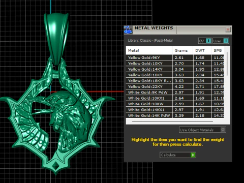Toggle the User library switch

[221, 41]
